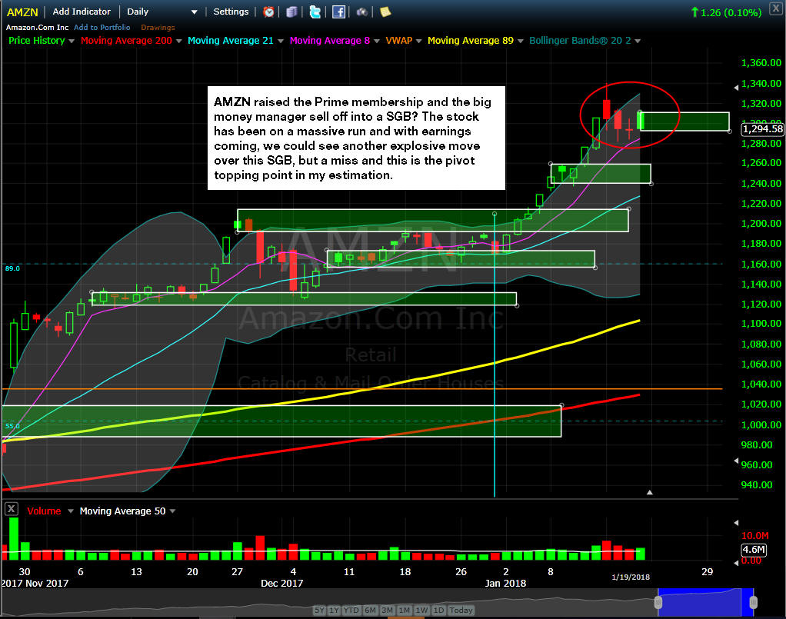786x619 pixels.
Task: Click the 55.0 level label
Action: 12,426
